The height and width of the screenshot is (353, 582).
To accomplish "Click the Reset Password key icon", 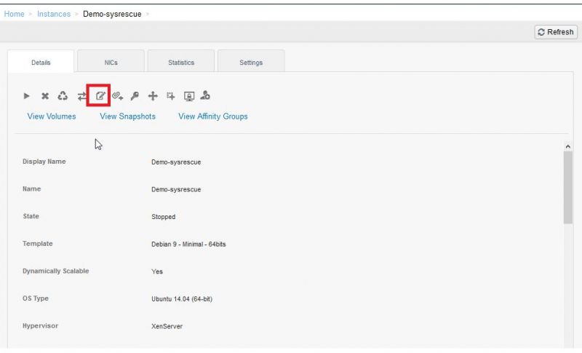I will pyautogui.click(x=135, y=96).
